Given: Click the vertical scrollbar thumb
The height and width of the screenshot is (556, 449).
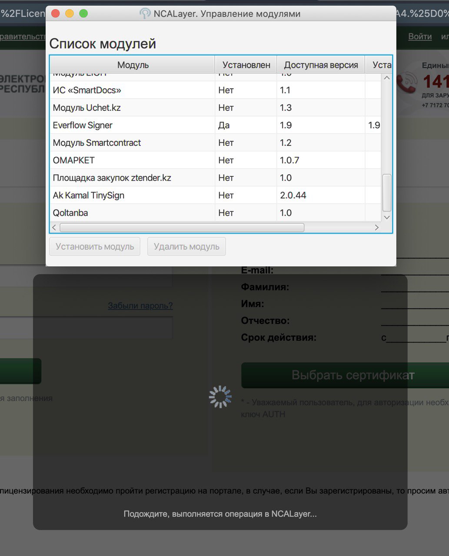Looking at the screenshot, I should (x=386, y=192).
